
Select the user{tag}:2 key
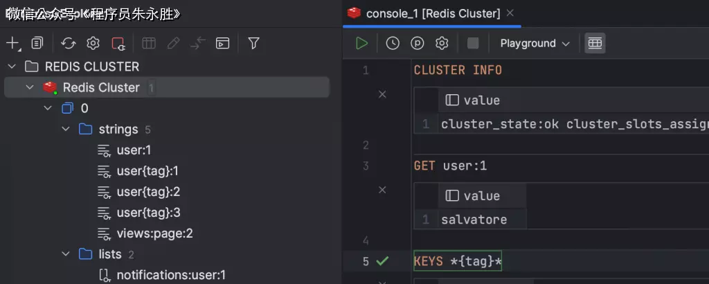click(x=148, y=192)
